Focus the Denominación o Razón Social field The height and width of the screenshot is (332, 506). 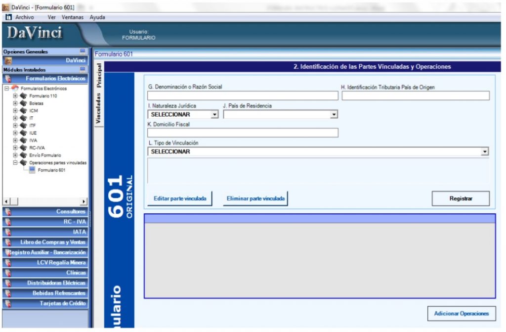pos(242,96)
